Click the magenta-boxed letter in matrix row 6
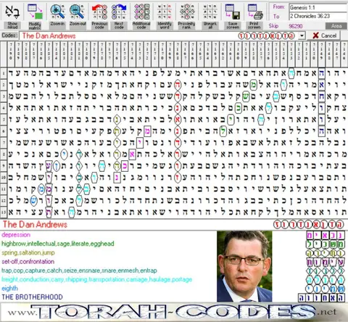 point(147,131)
